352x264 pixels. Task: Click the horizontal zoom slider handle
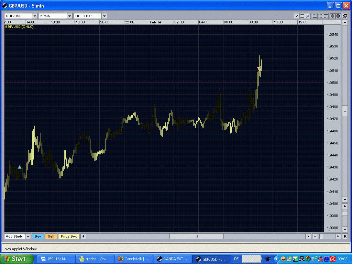321,236
